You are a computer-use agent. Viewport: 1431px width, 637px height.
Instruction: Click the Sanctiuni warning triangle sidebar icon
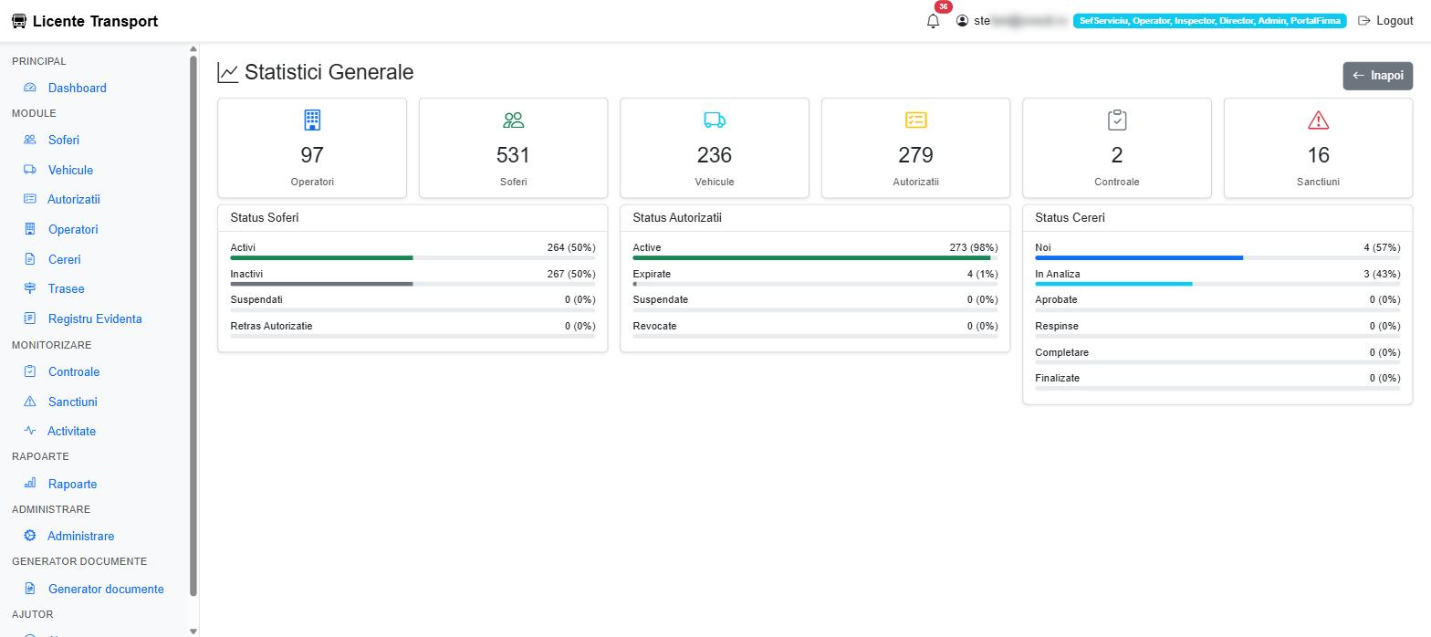pyautogui.click(x=30, y=402)
